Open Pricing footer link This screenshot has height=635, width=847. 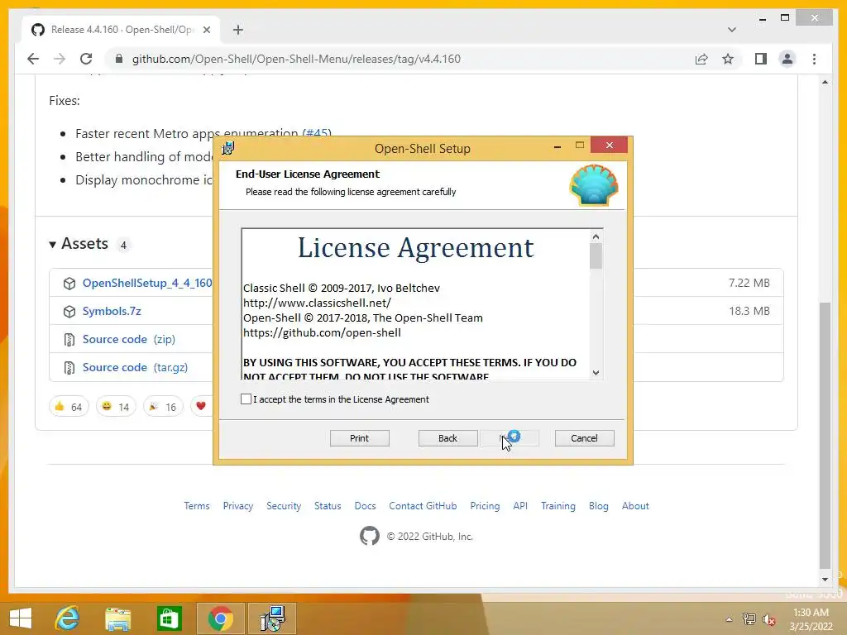click(x=485, y=506)
